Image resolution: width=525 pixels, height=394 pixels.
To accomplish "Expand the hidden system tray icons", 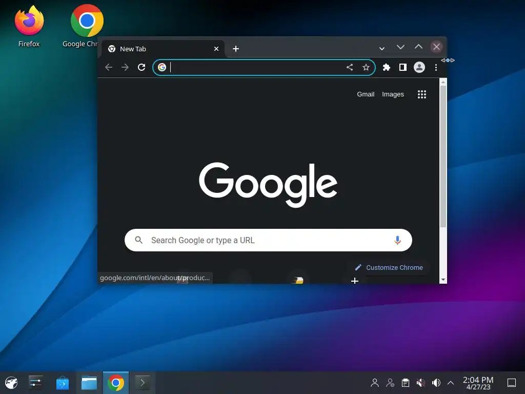I will [x=451, y=383].
